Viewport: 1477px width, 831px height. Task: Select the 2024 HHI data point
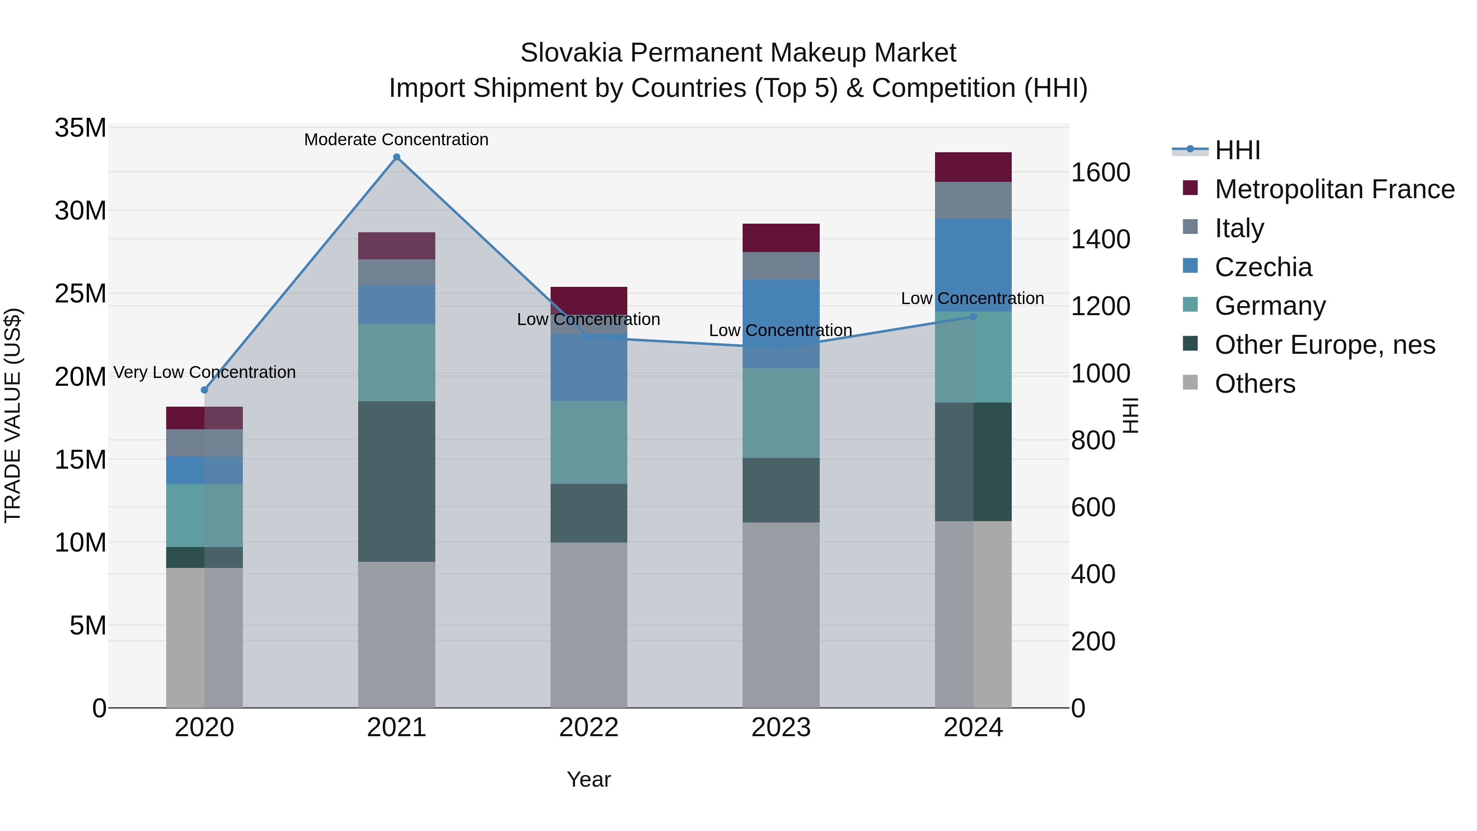tap(973, 316)
